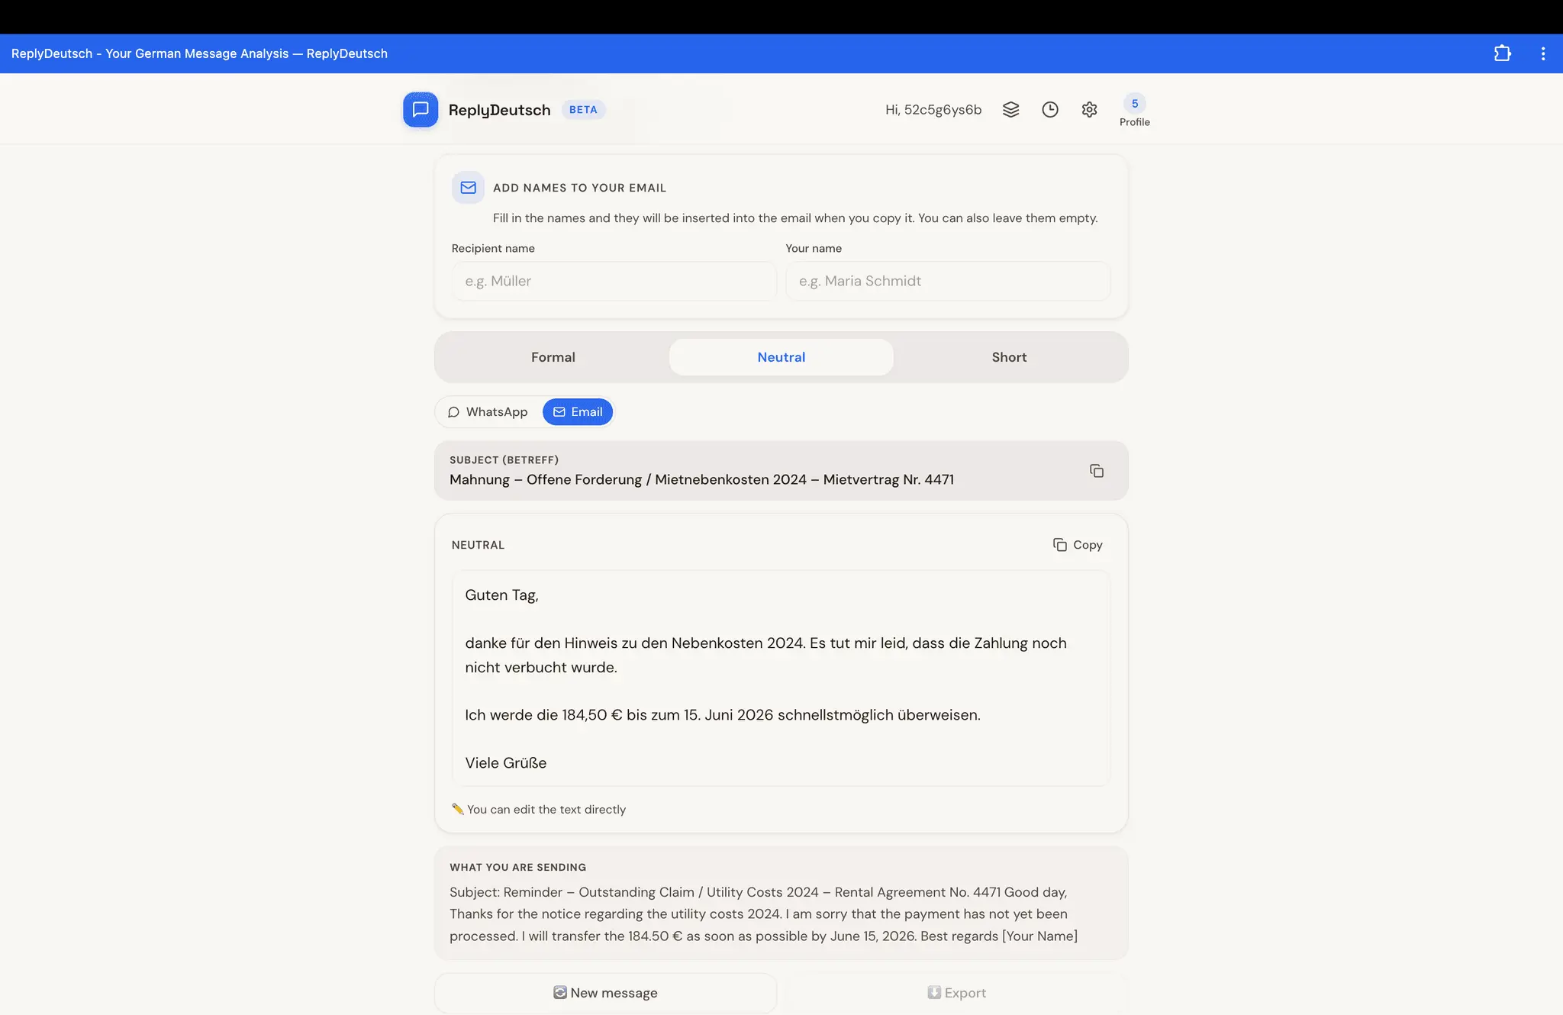This screenshot has width=1563, height=1015.
Task: Click the 'danke für den Hinweis' paragraph
Action: point(765,655)
